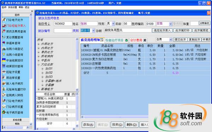Click the 诊断 field with 扁桃体周围炎

pos(128,30)
